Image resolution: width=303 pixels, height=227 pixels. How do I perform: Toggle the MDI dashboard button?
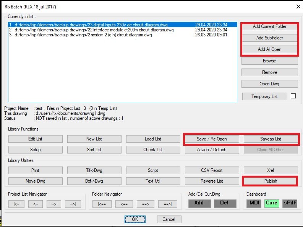coord(254,203)
